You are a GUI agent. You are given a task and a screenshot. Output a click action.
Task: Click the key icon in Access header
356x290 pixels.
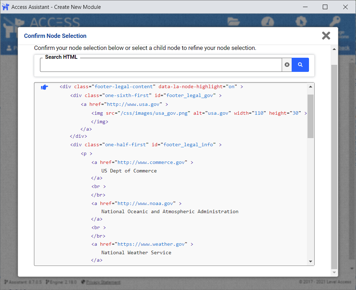335,21
